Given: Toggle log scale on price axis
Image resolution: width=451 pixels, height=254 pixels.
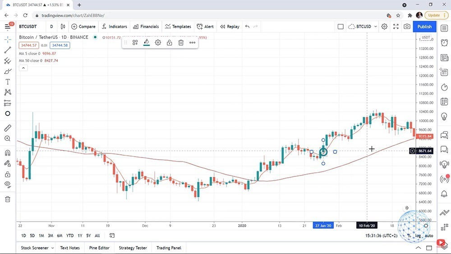Looking at the screenshot, I should pos(418,236).
